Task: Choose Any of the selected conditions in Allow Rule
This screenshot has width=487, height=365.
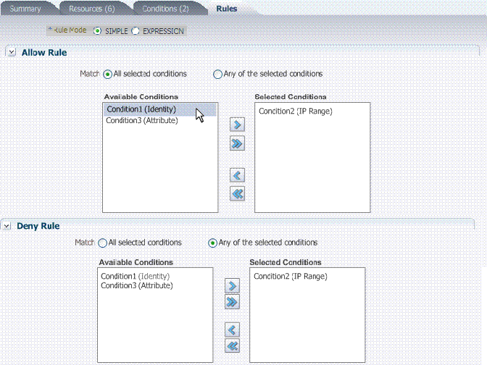Action: 217,74
